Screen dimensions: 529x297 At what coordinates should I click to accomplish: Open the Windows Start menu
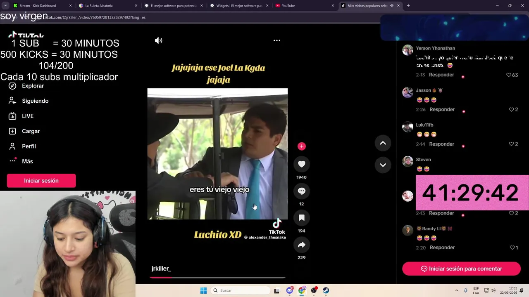tap(203, 290)
